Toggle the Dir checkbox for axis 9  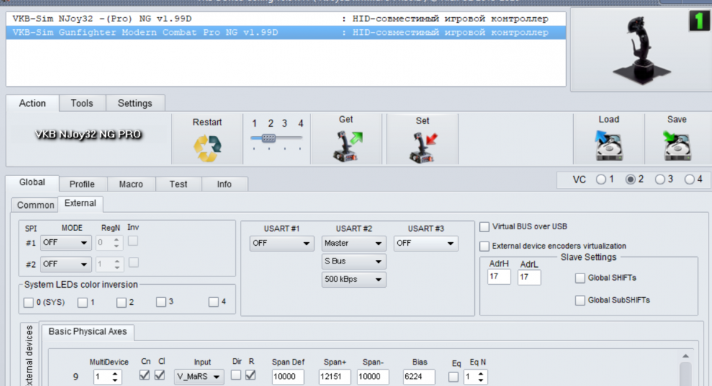(236, 375)
